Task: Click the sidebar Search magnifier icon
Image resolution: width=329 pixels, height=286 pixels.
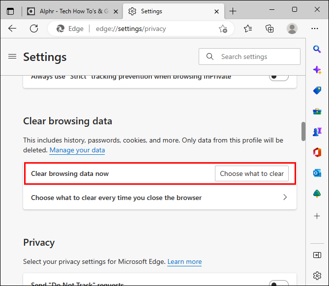Action: coord(317,49)
